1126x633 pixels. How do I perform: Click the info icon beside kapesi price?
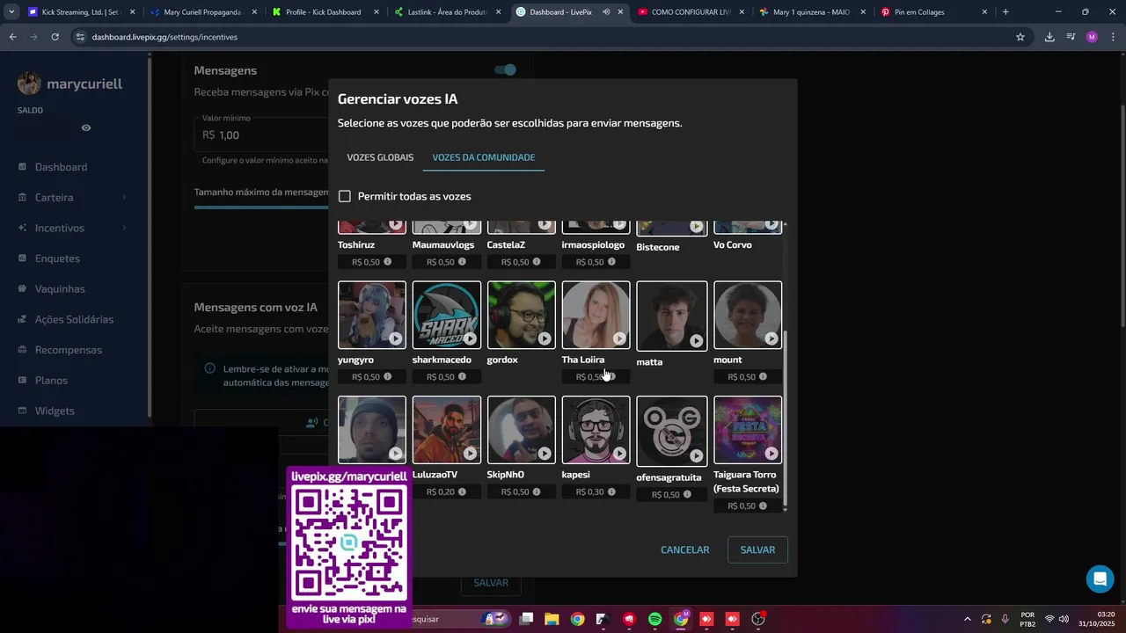pos(611,491)
